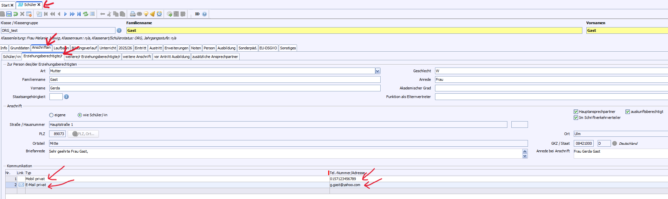668x199 pixels.
Task: Click the copy icon in toolbar
Action: pyautogui.click(x=116, y=14)
